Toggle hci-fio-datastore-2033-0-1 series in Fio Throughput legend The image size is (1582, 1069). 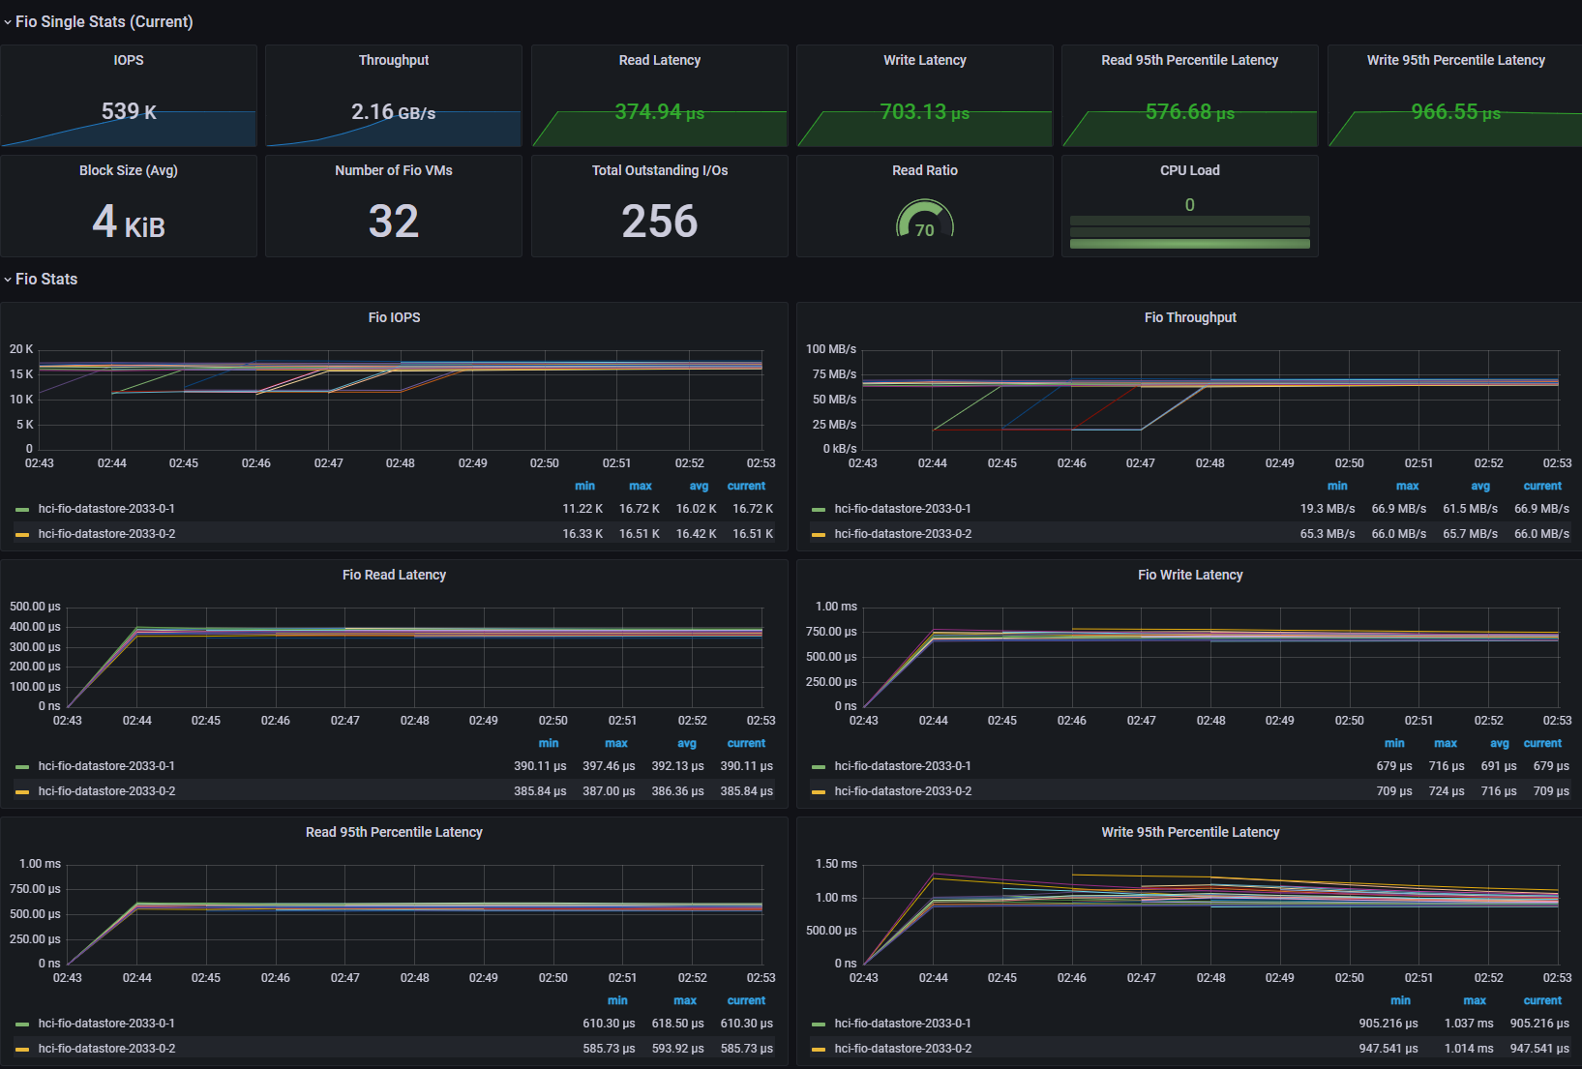(x=903, y=509)
